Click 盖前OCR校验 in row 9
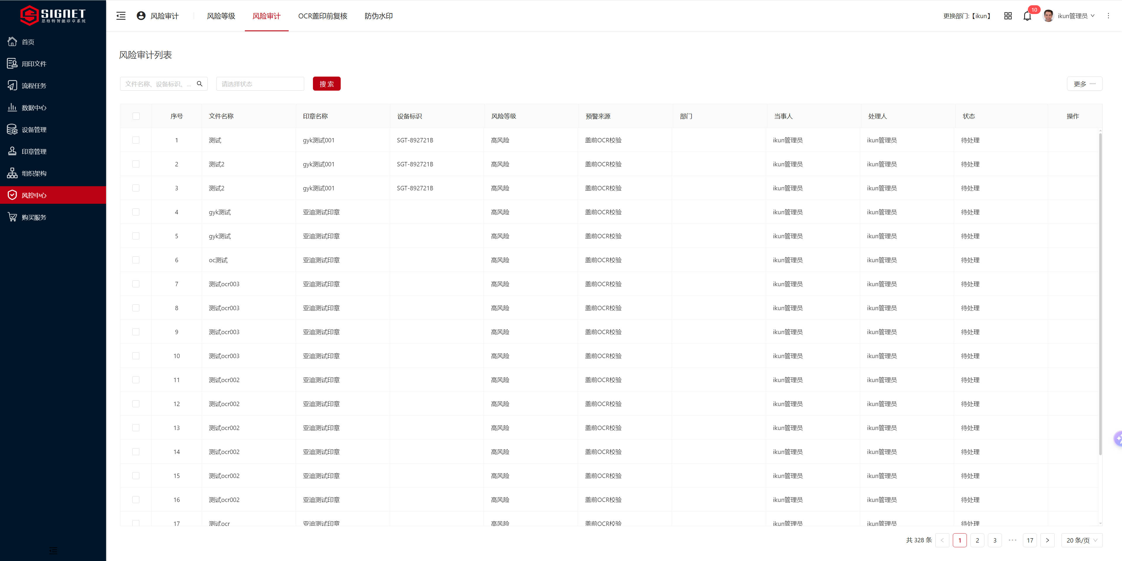1122x561 pixels. (x=603, y=332)
